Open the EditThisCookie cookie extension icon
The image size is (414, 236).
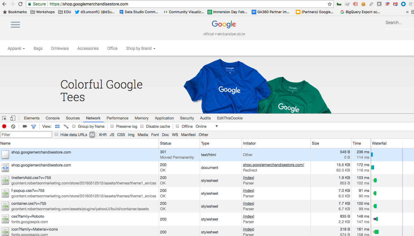point(363,4)
